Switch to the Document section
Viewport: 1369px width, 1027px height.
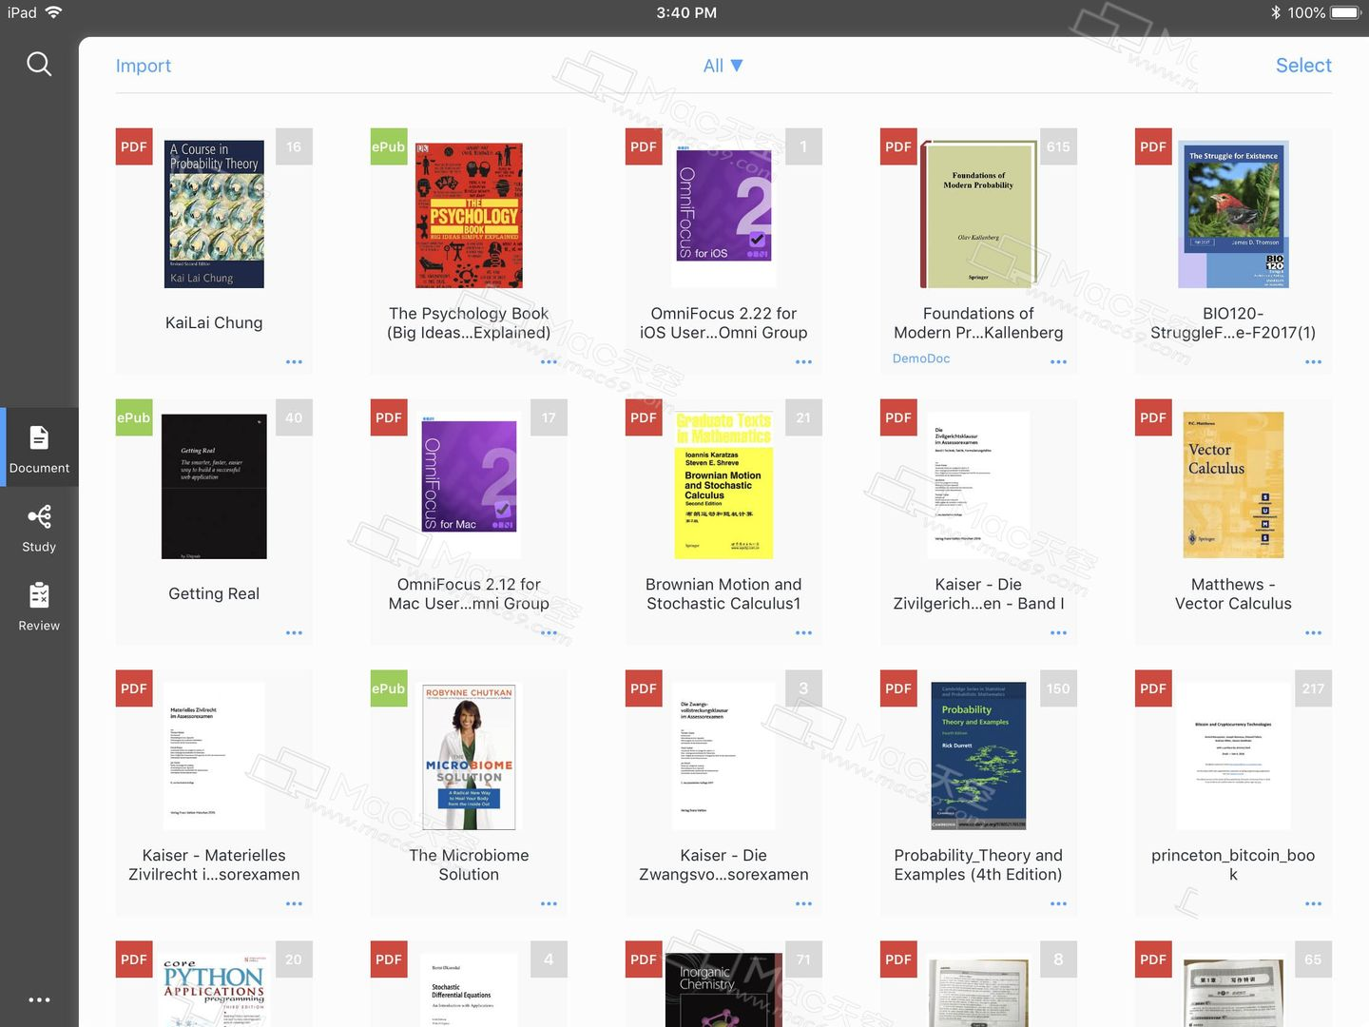(39, 448)
